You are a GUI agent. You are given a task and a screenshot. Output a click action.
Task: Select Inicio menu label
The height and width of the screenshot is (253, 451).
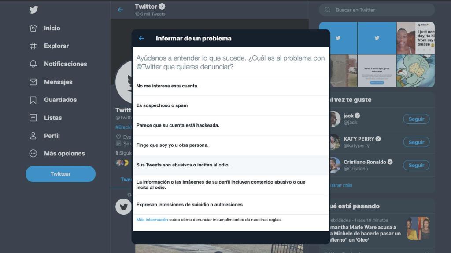point(52,28)
